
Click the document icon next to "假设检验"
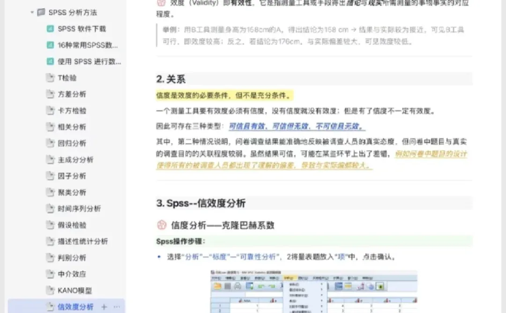point(51,225)
